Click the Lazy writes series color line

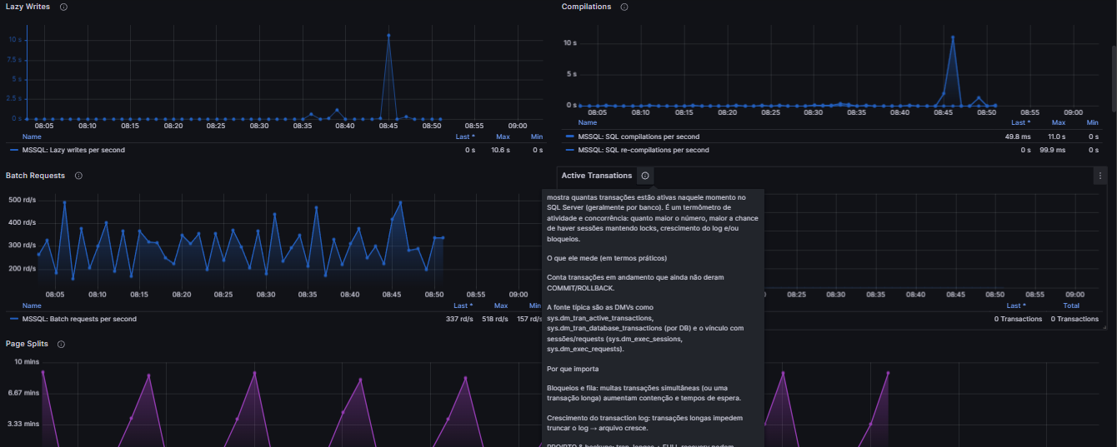[x=14, y=150]
